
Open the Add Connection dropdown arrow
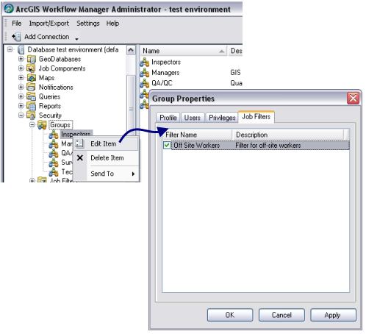(x=76, y=39)
